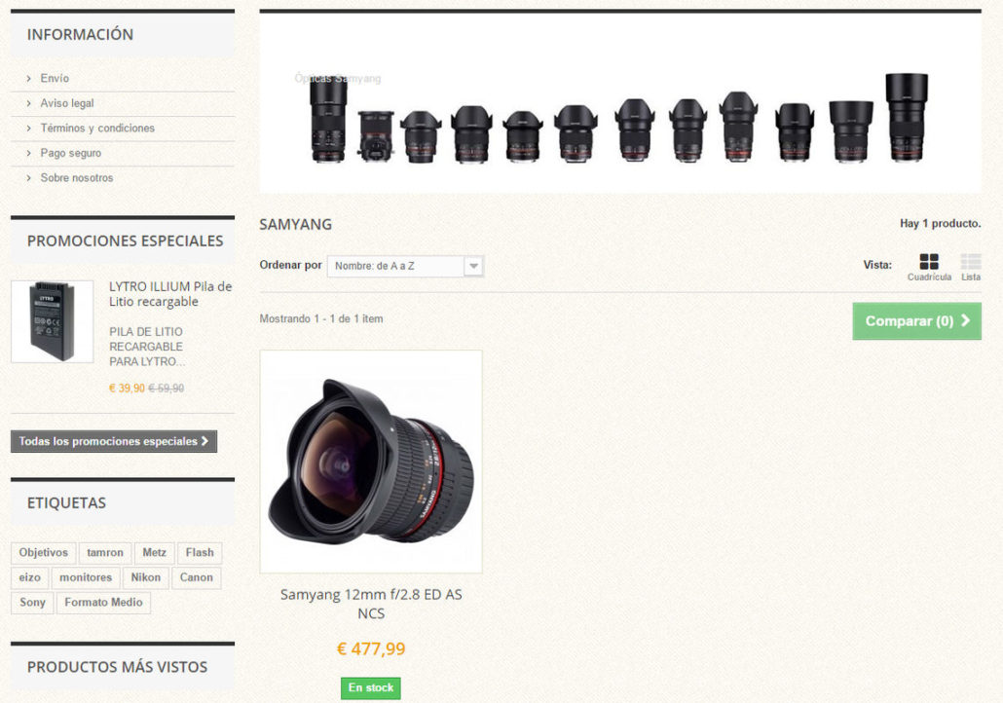Click the En stock label
The height and width of the screenshot is (703, 1003).
tap(371, 687)
